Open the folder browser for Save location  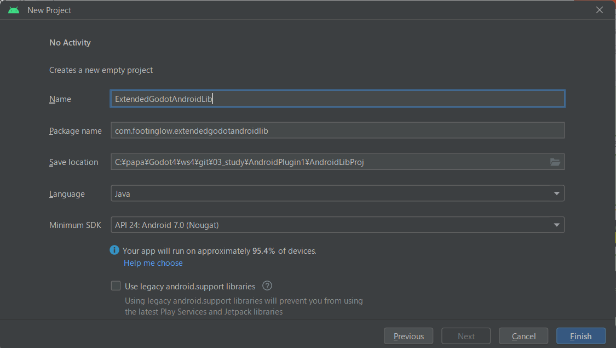(555, 162)
